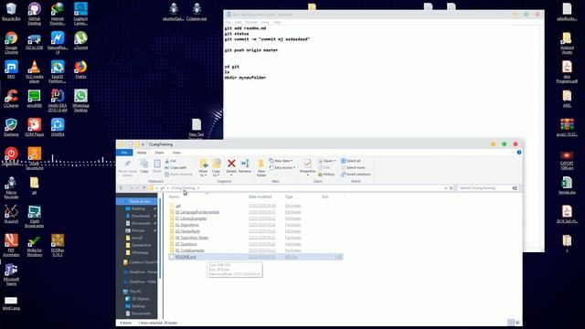Open the File tab in Explorer

[124, 153]
